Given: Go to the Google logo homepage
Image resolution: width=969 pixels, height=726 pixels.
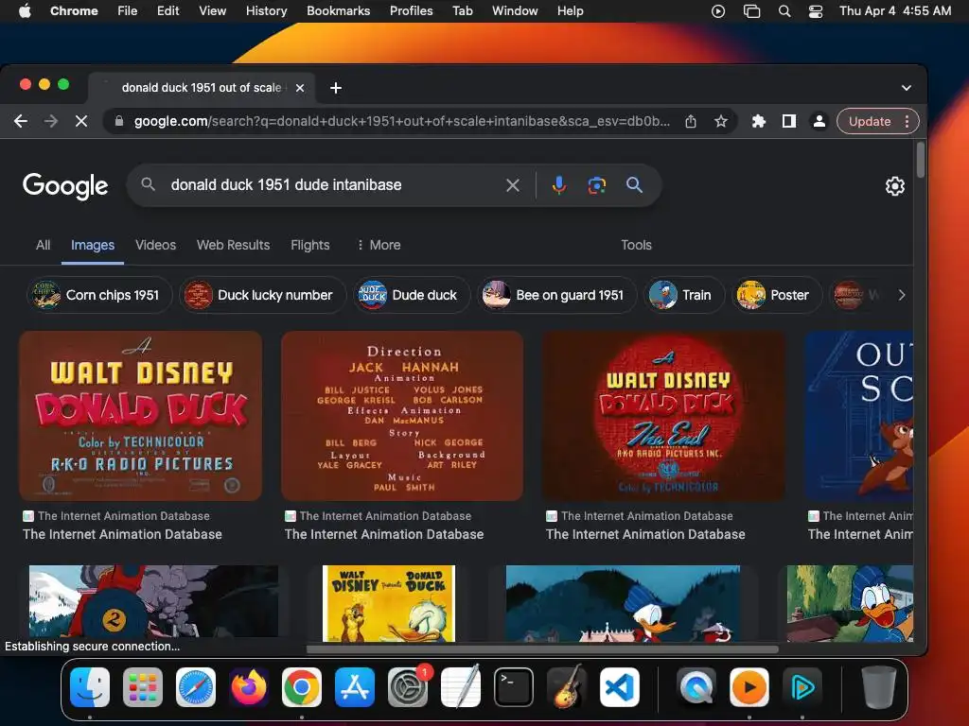Looking at the screenshot, I should point(65,186).
